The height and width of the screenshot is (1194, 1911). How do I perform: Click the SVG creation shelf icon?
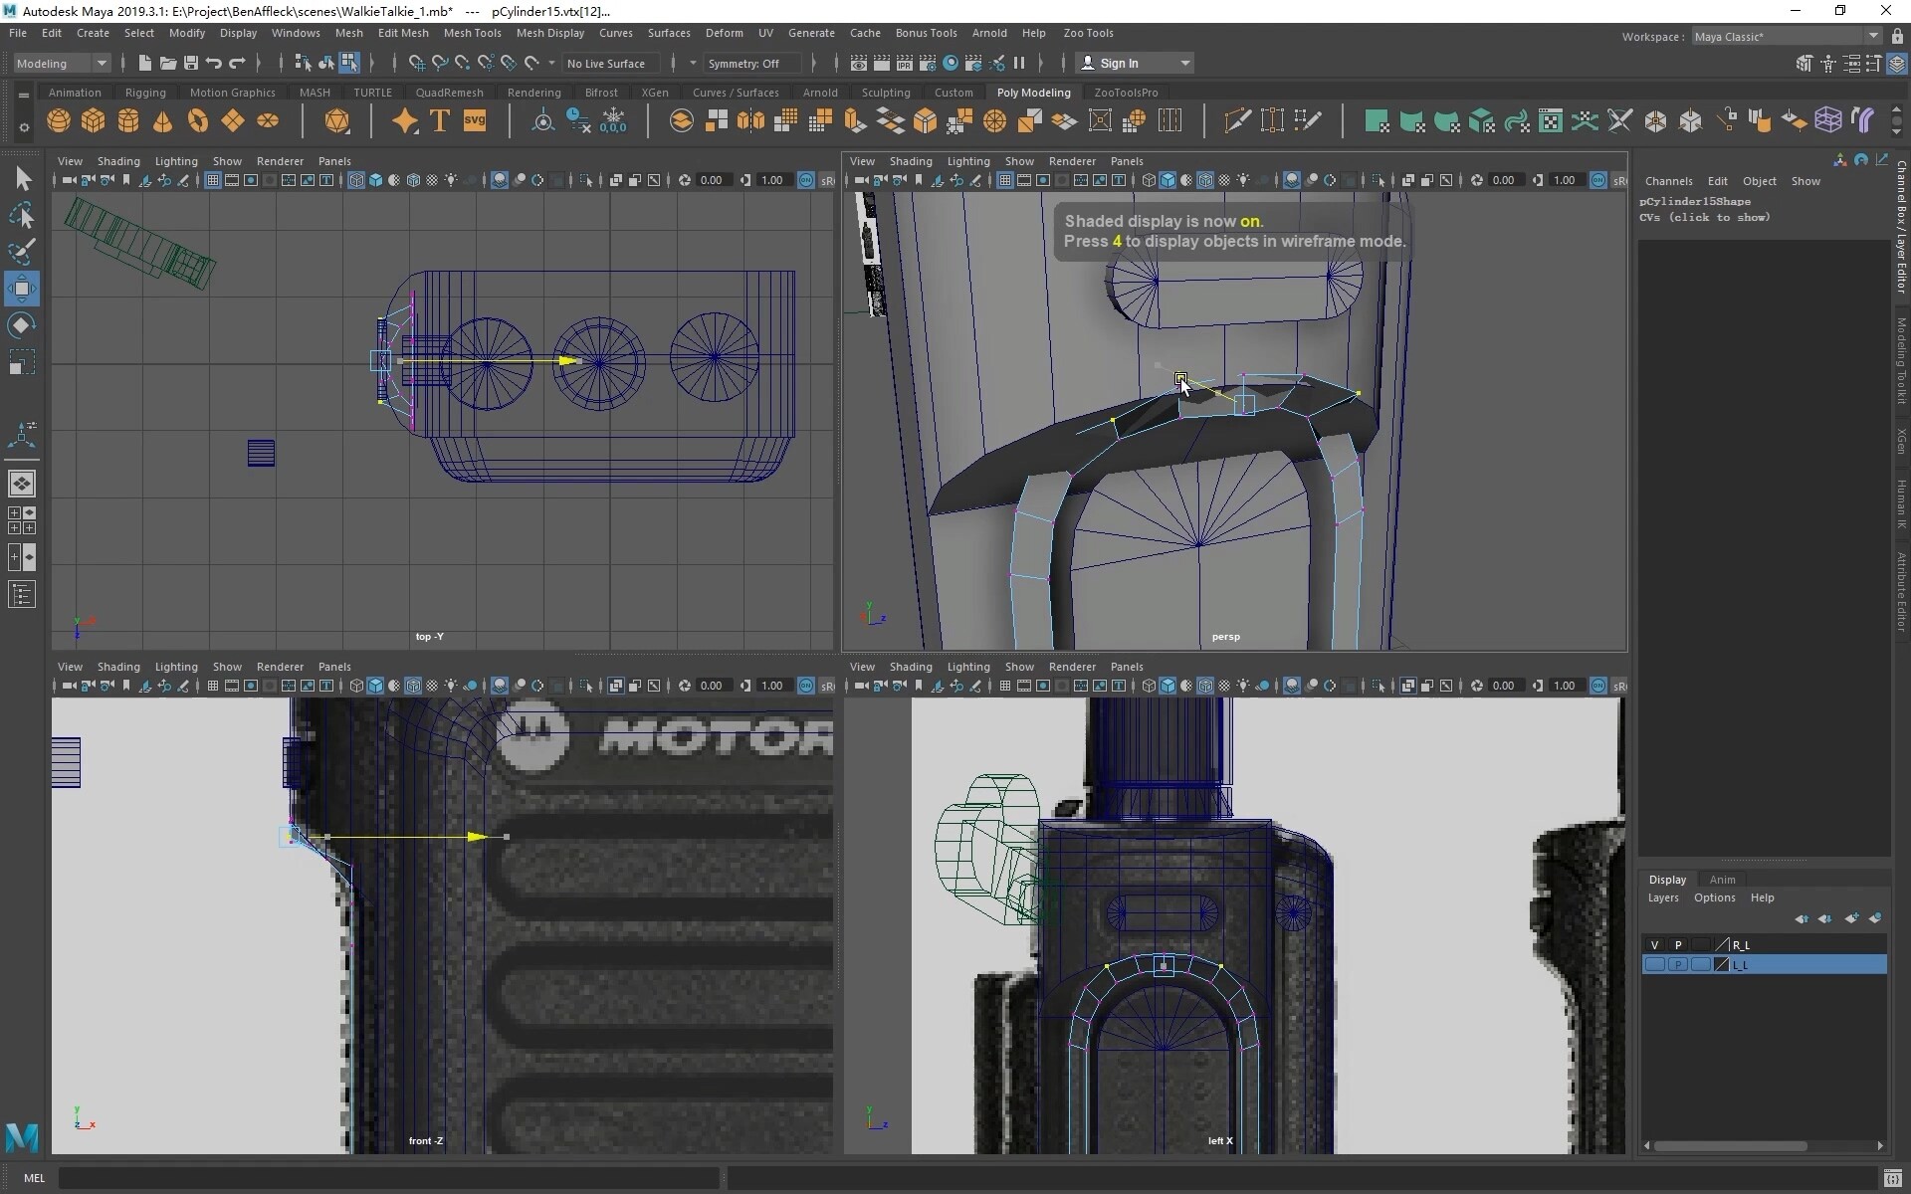coord(476,120)
